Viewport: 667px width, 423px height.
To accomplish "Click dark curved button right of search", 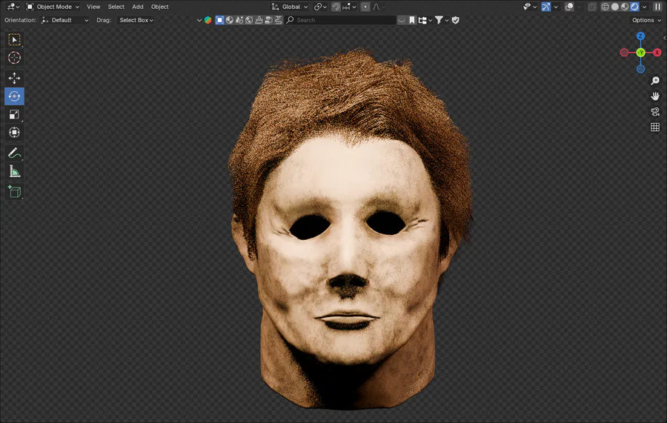I will 402,20.
